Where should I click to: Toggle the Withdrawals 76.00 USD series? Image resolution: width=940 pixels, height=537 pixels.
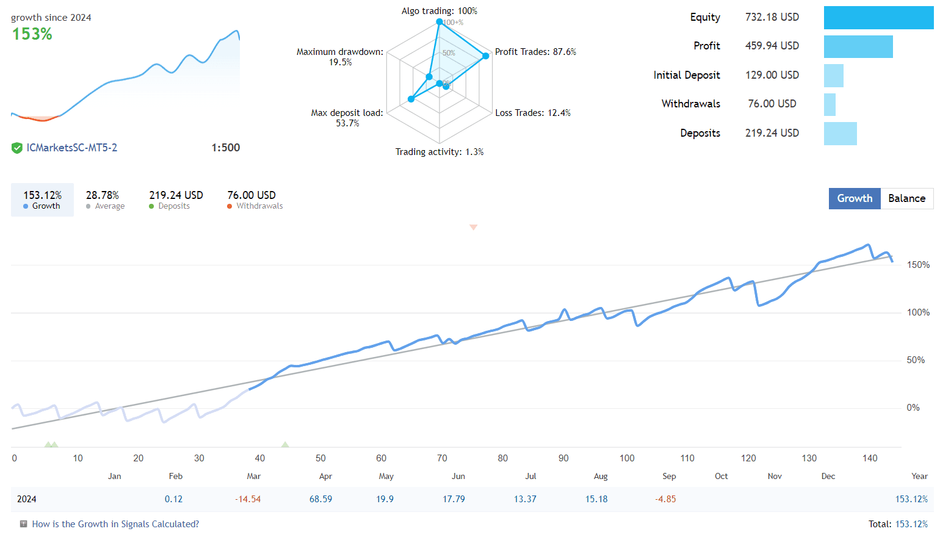click(255, 200)
